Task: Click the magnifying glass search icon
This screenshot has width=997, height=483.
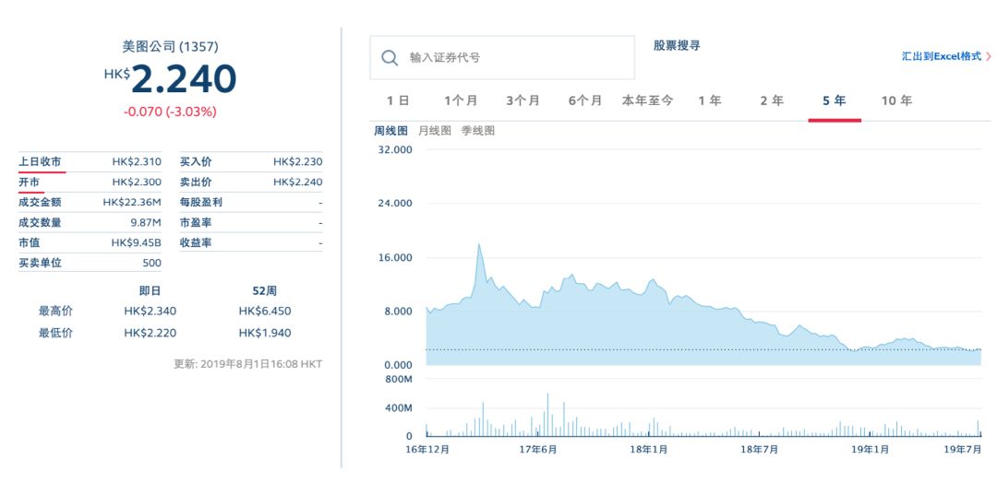Action: pyautogui.click(x=389, y=58)
